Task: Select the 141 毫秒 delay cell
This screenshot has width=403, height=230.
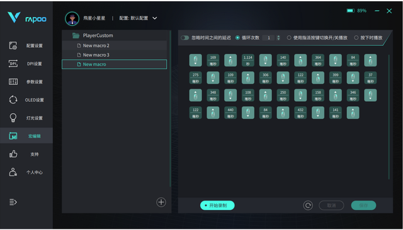Action: point(336,112)
